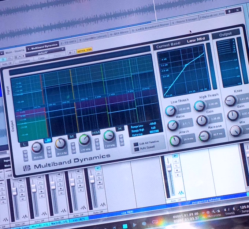The image size is (249, 229).
Task: Click the wrench icon next to Metronome
Action: click(213, 211)
